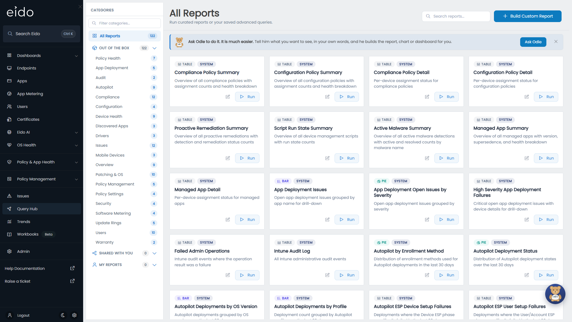Expand the Policy Management sidebar menu
Screen dimensions: 572x322
point(41,179)
